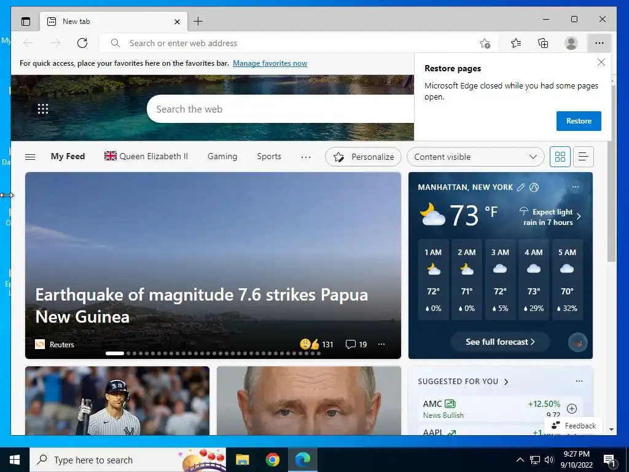Click the page vertical scrollbar thumb
This screenshot has width=629, height=472.
click(x=611, y=173)
